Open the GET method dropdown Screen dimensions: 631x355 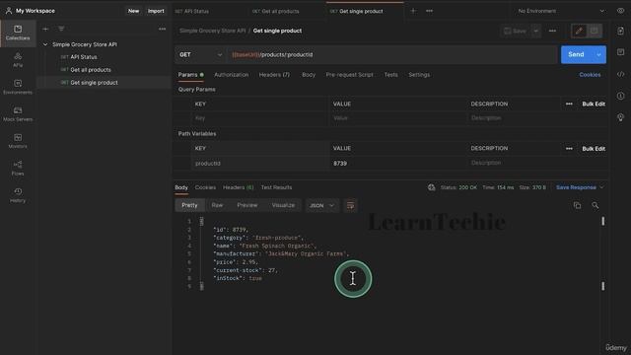click(200, 55)
